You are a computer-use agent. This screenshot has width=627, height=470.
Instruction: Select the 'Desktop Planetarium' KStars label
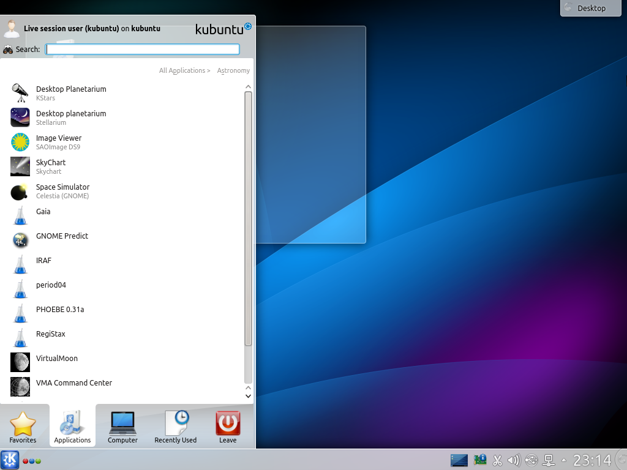pos(71,89)
